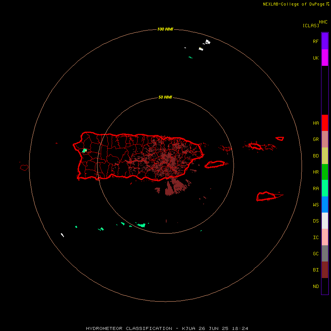Click the HA red legend swatch

coord(325,123)
